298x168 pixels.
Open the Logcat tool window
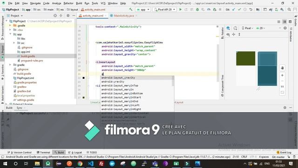click(75, 153)
